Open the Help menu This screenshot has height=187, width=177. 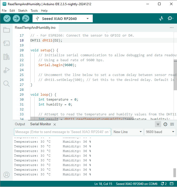(x=44, y=11)
